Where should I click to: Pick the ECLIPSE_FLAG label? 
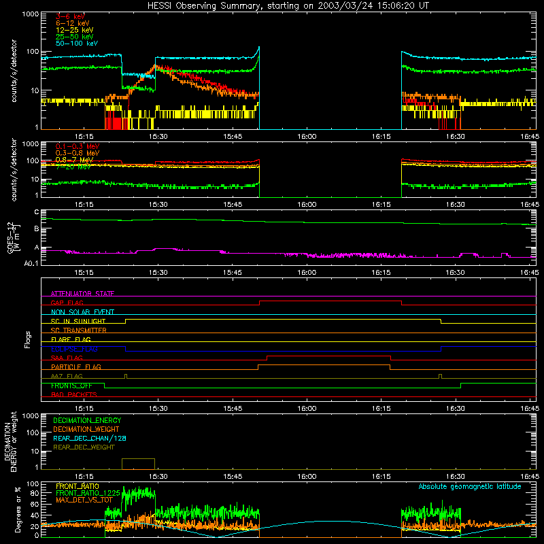[74, 349]
